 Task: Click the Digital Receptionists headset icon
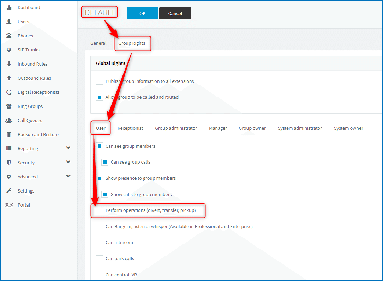click(9, 92)
